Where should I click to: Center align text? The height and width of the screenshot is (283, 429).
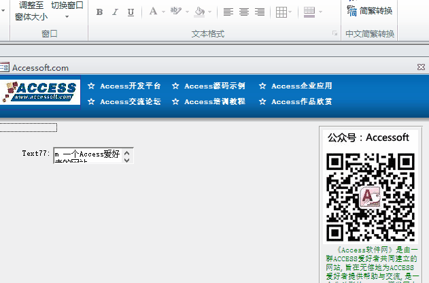tap(244, 12)
